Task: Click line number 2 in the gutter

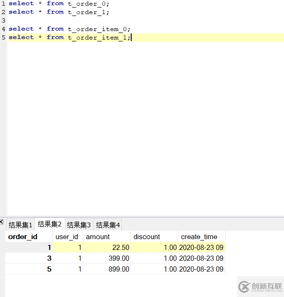Action: 3,12
